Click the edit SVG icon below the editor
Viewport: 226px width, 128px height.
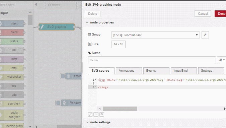(102, 115)
